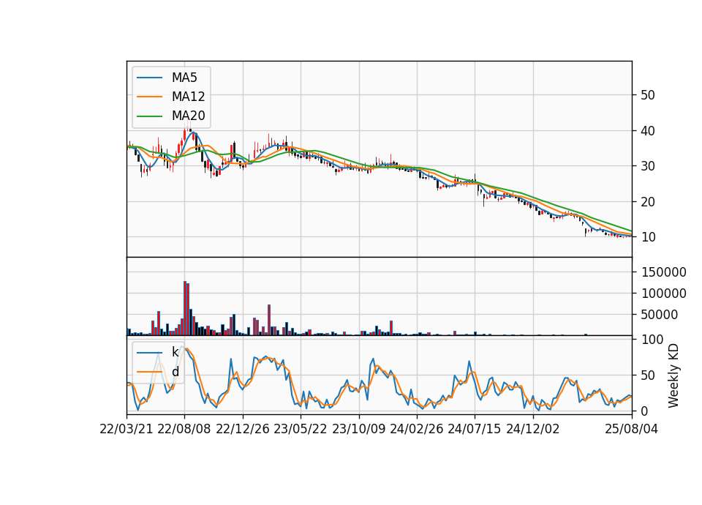Click the MA20 legend label

(188, 116)
